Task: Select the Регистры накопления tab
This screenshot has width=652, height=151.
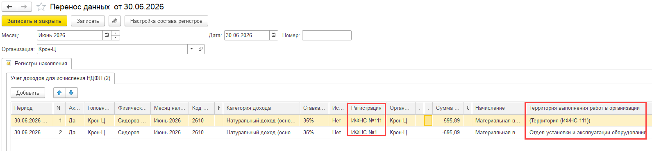Action: pyautogui.click(x=37, y=64)
